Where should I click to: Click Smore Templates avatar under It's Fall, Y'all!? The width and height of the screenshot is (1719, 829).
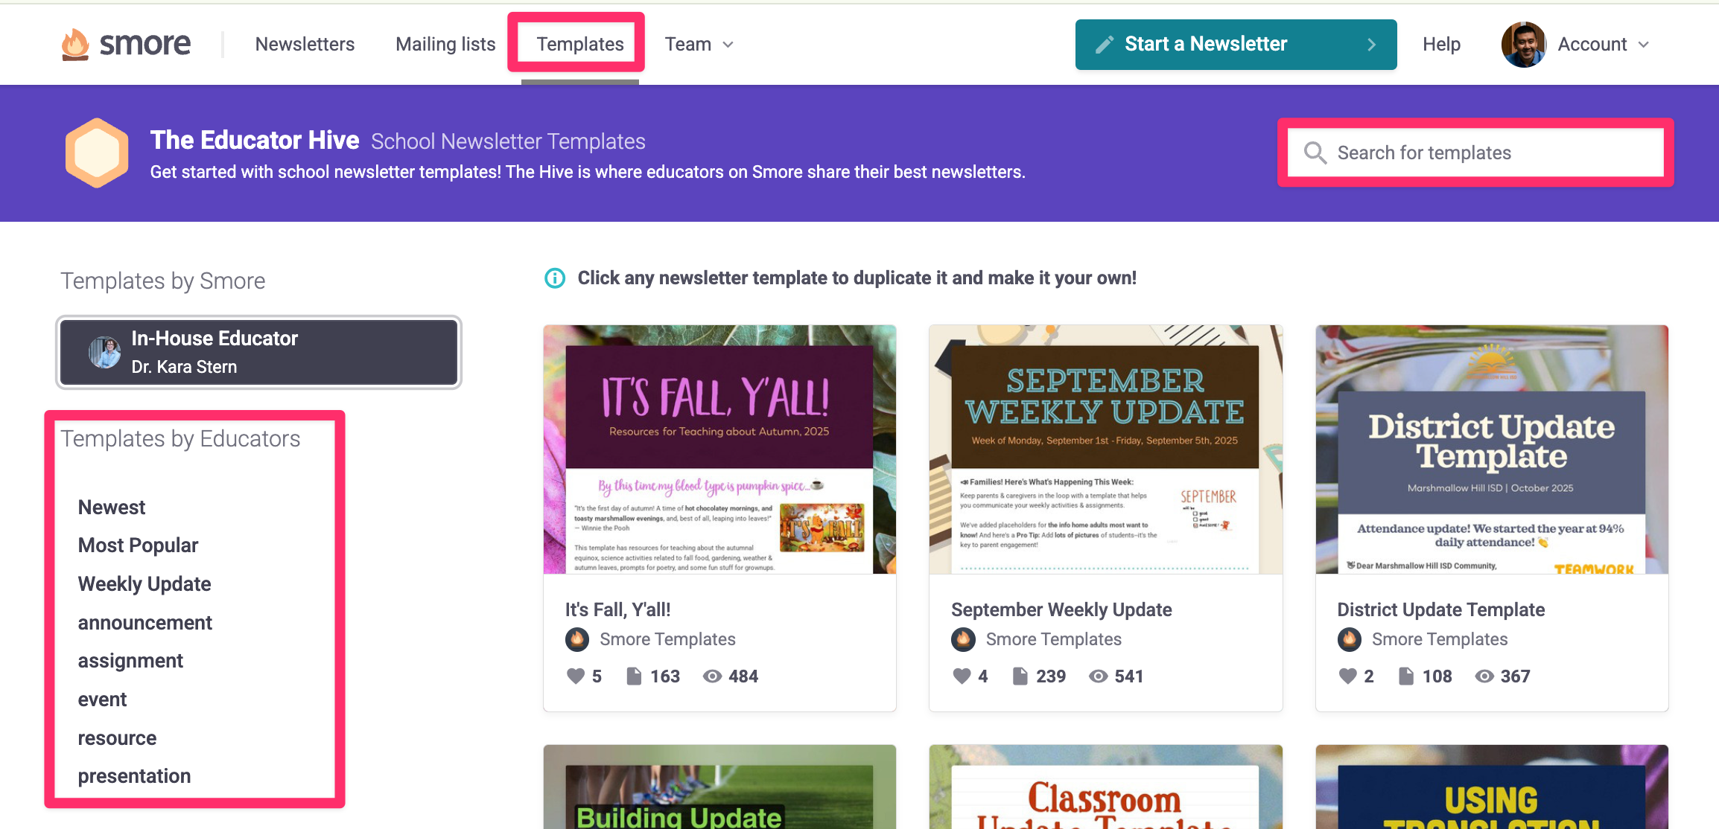tap(577, 639)
